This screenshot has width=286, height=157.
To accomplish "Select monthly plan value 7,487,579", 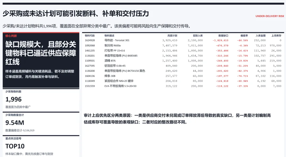I will (x=170, y=45).
